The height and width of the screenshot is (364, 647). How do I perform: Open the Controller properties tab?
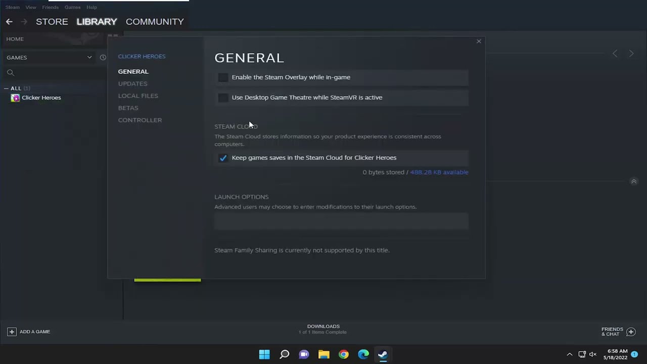pyautogui.click(x=140, y=120)
